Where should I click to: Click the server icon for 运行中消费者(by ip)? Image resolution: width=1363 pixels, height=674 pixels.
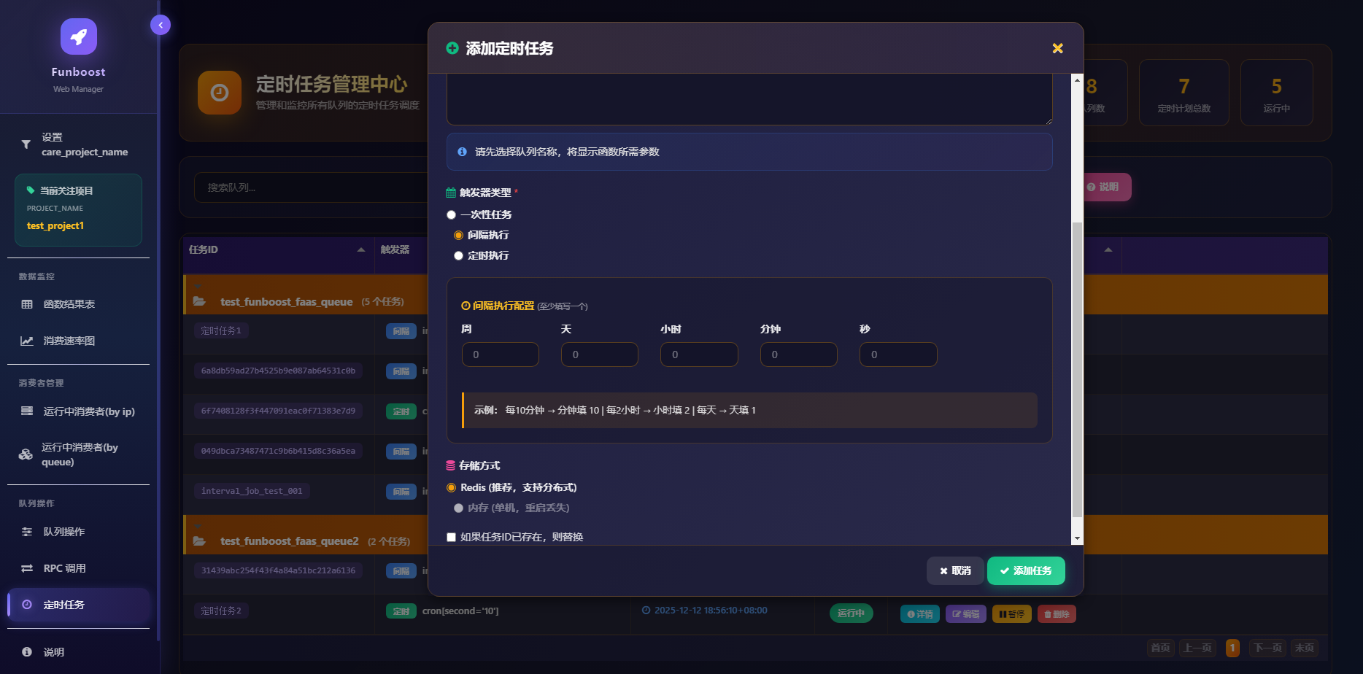pyautogui.click(x=27, y=411)
